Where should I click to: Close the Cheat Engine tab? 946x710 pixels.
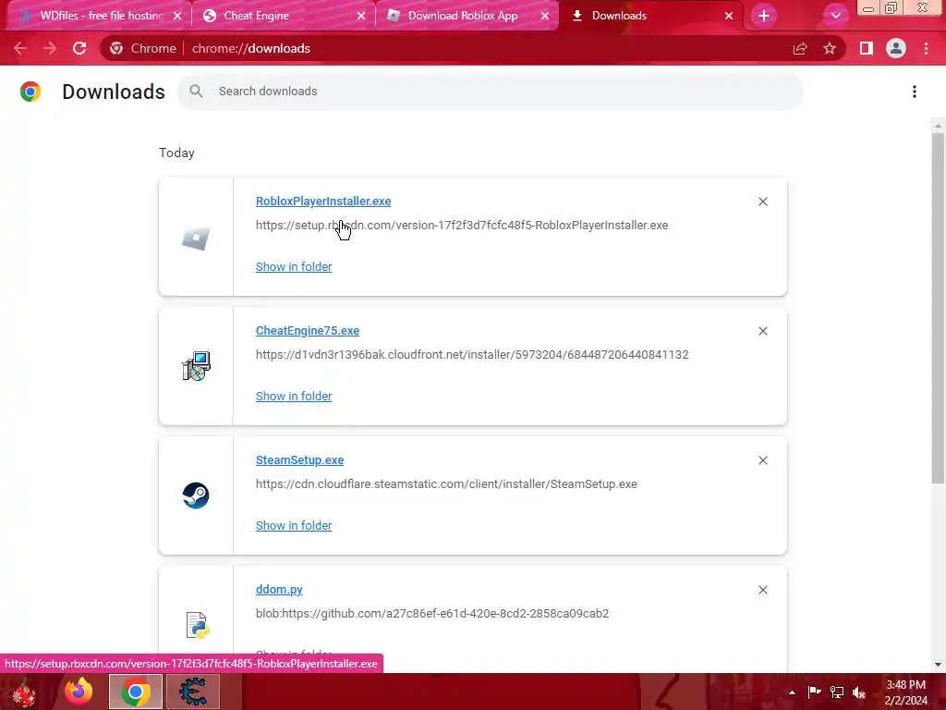pos(361,16)
